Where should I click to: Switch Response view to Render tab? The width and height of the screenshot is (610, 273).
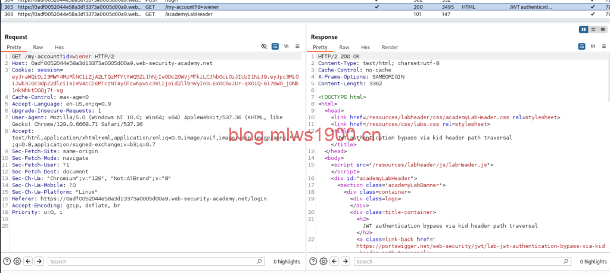390,47
